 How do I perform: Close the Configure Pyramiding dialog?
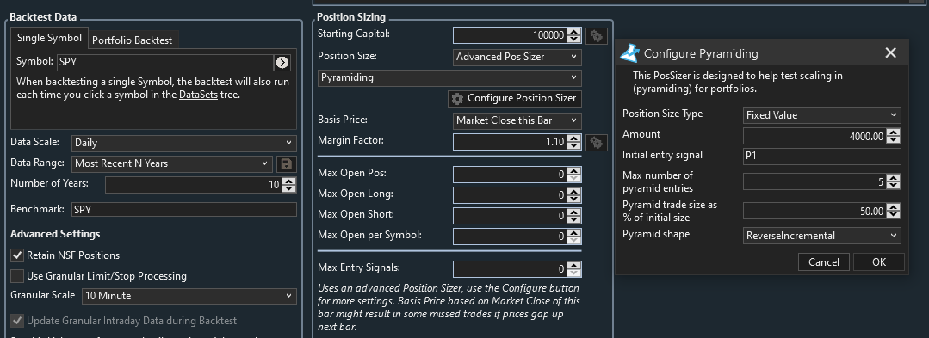(x=890, y=52)
